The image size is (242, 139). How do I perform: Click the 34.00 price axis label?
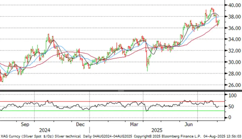[234, 39]
